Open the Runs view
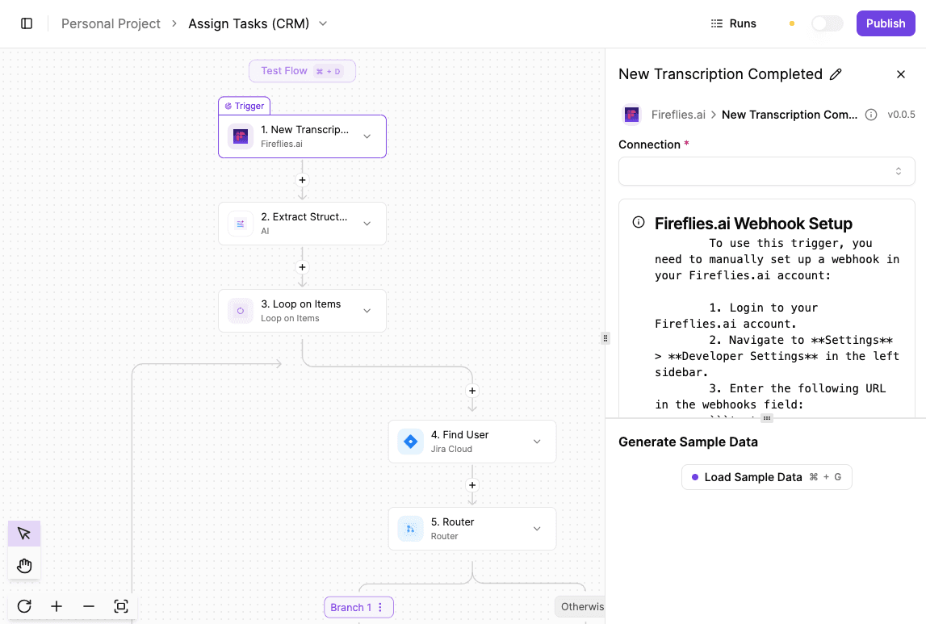Image resolution: width=926 pixels, height=624 pixels. 733,23
